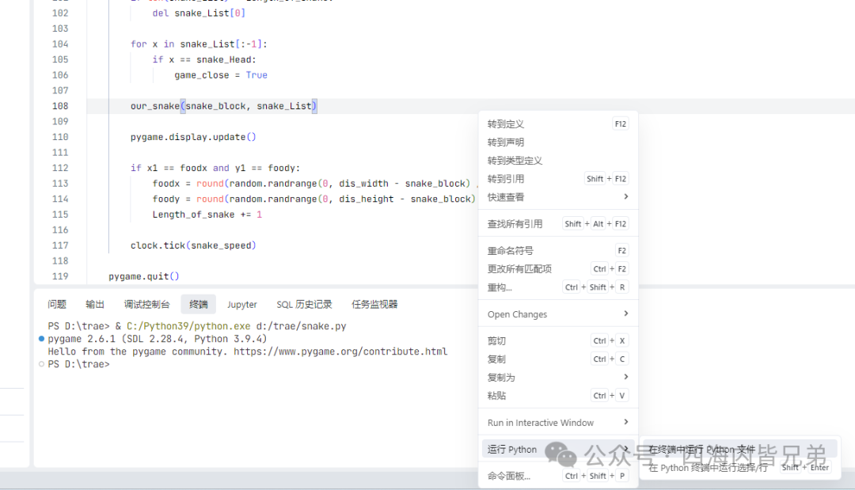Open the 运行 Python submenu
Screen dimensions: 855x490
[x=558, y=449]
